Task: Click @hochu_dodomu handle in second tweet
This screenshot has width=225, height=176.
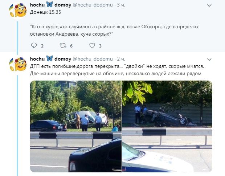Action: [x=93, y=59]
